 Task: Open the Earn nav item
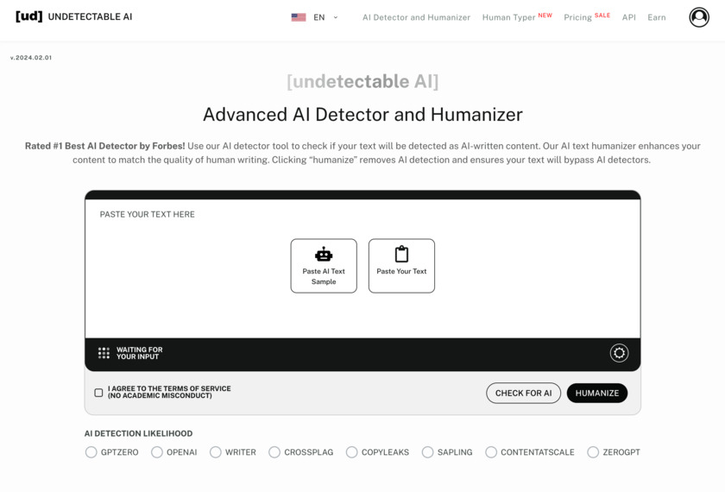tap(657, 17)
